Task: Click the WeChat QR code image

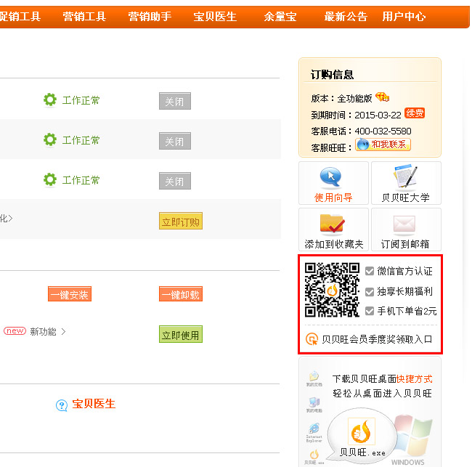Action: [x=332, y=290]
